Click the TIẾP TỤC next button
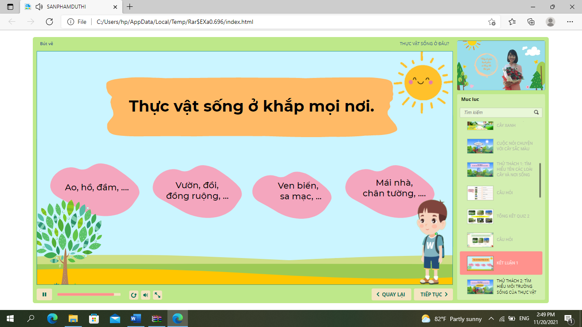This screenshot has height=327, width=582. pos(433,295)
